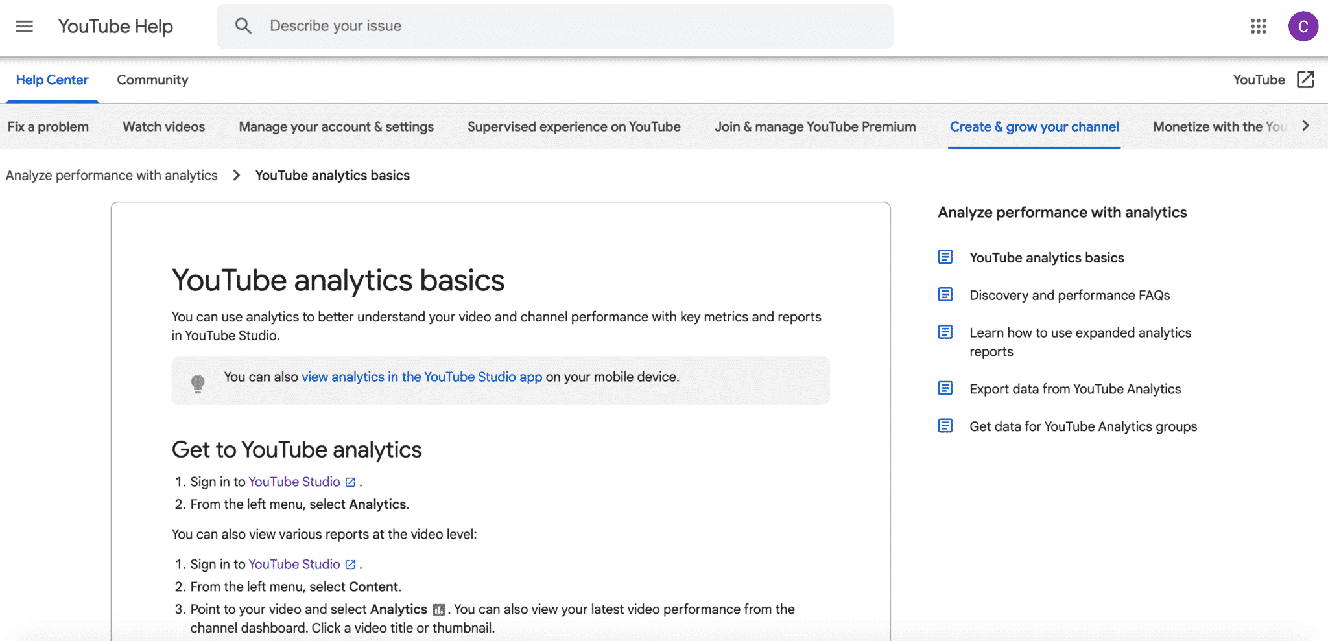
Task: Follow the Analyze performance with analytics breadcrumb
Action: 112,175
